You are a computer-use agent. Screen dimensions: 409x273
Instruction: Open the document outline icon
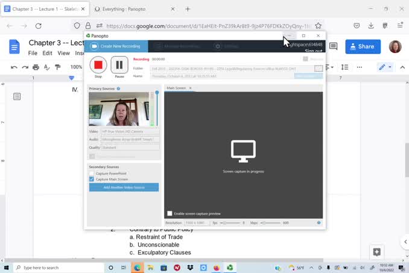pyautogui.click(x=17, y=96)
